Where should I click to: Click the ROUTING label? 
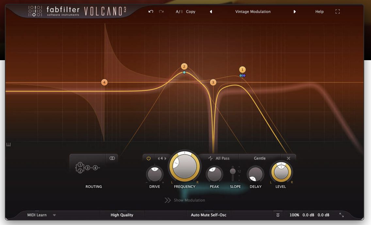coord(94,187)
